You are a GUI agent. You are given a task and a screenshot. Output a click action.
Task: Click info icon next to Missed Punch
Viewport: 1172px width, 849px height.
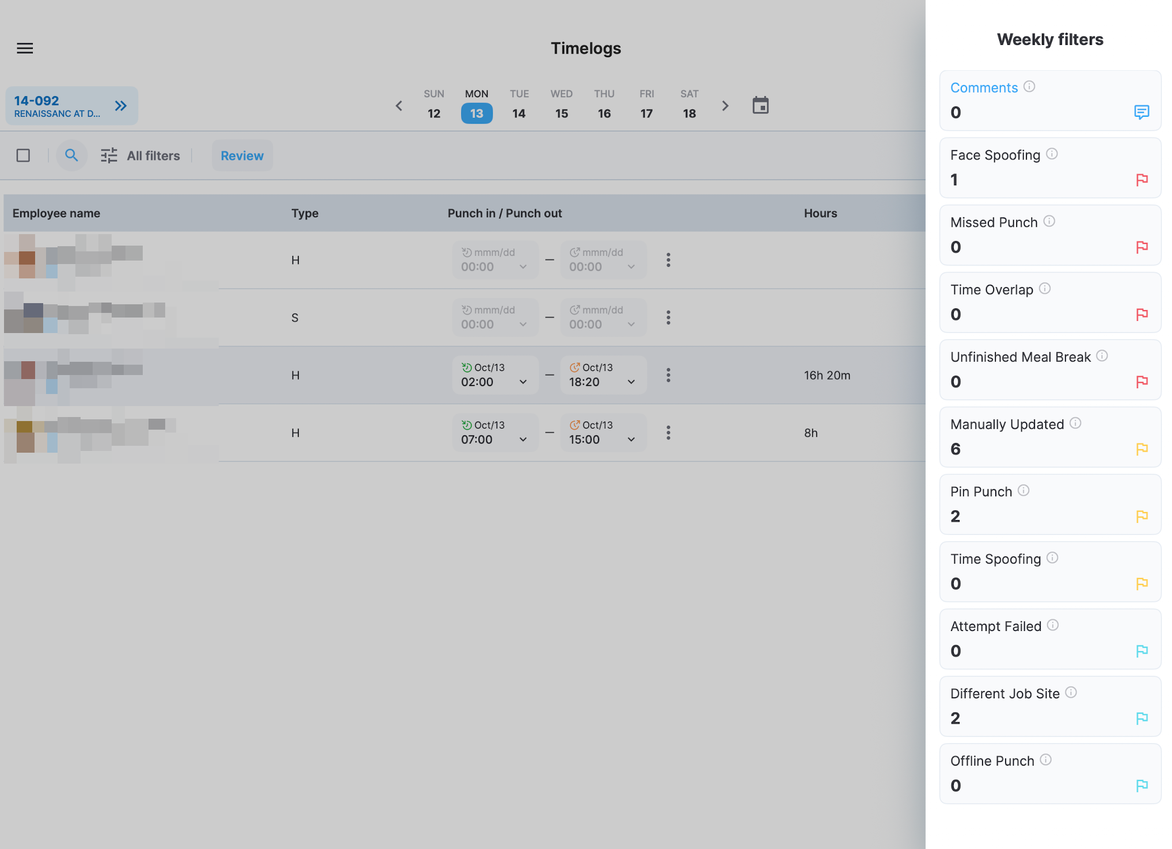(1049, 221)
